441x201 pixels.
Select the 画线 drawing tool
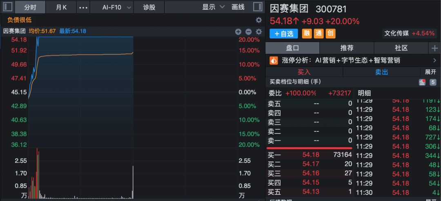pos(238,7)
